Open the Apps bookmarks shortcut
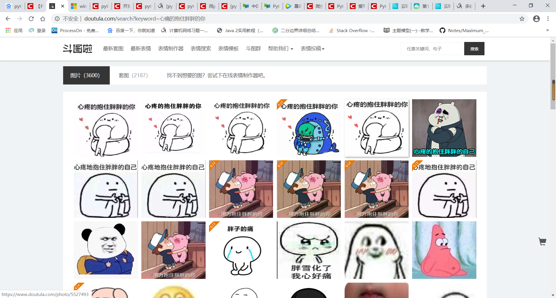 pos(14,30)
